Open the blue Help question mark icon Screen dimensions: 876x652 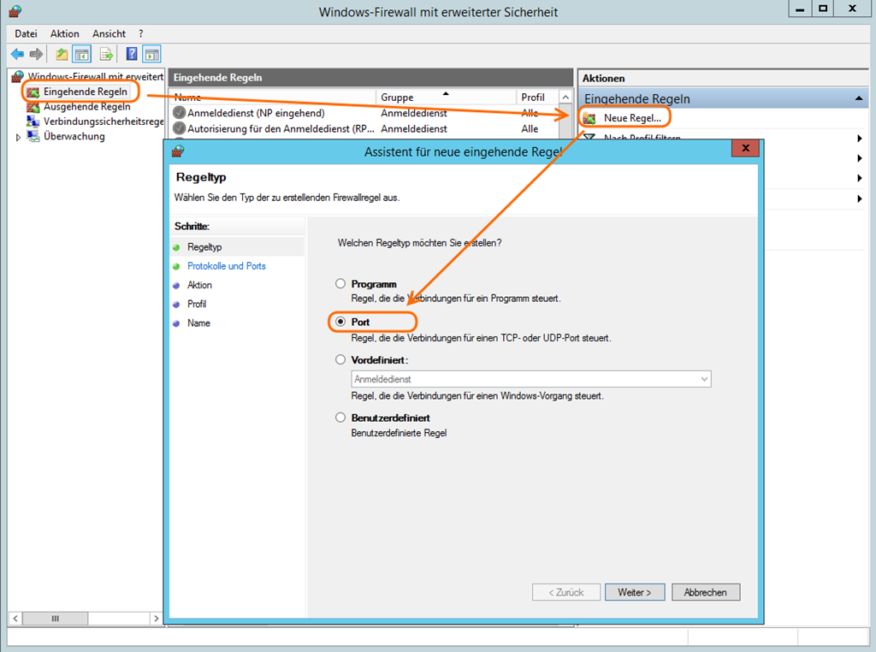tap(132, 54)
